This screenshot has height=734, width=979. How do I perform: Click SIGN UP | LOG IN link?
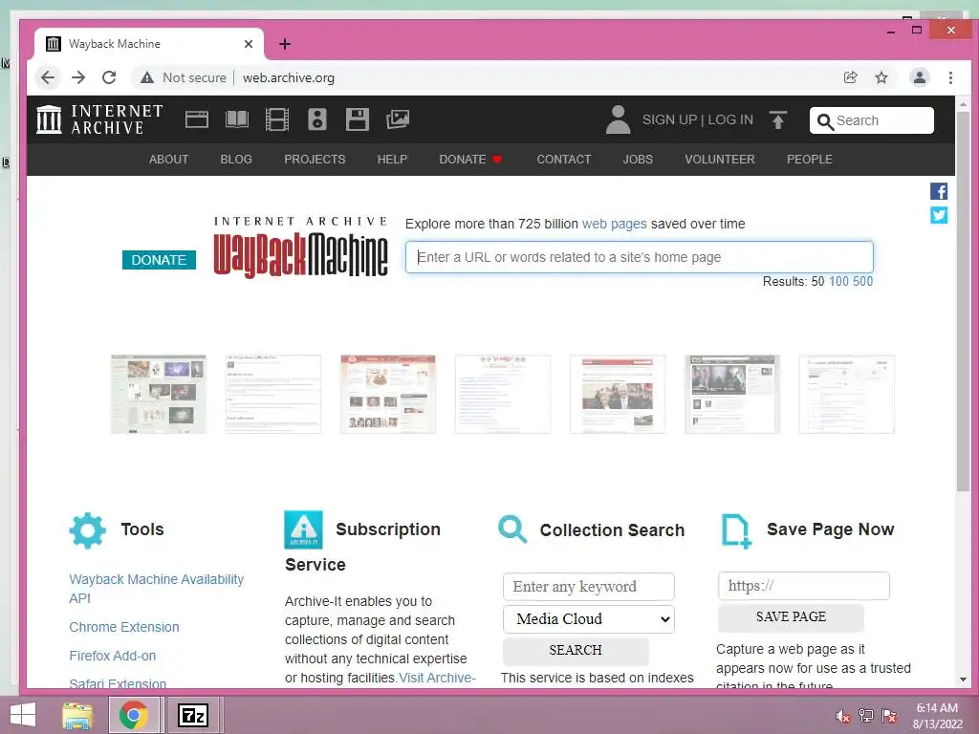point(697,119)
